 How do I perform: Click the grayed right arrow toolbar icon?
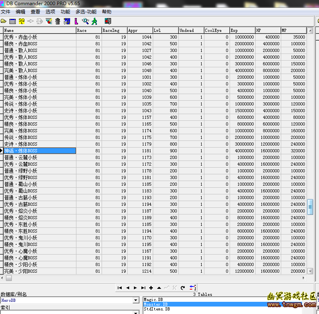click(30, 21)
